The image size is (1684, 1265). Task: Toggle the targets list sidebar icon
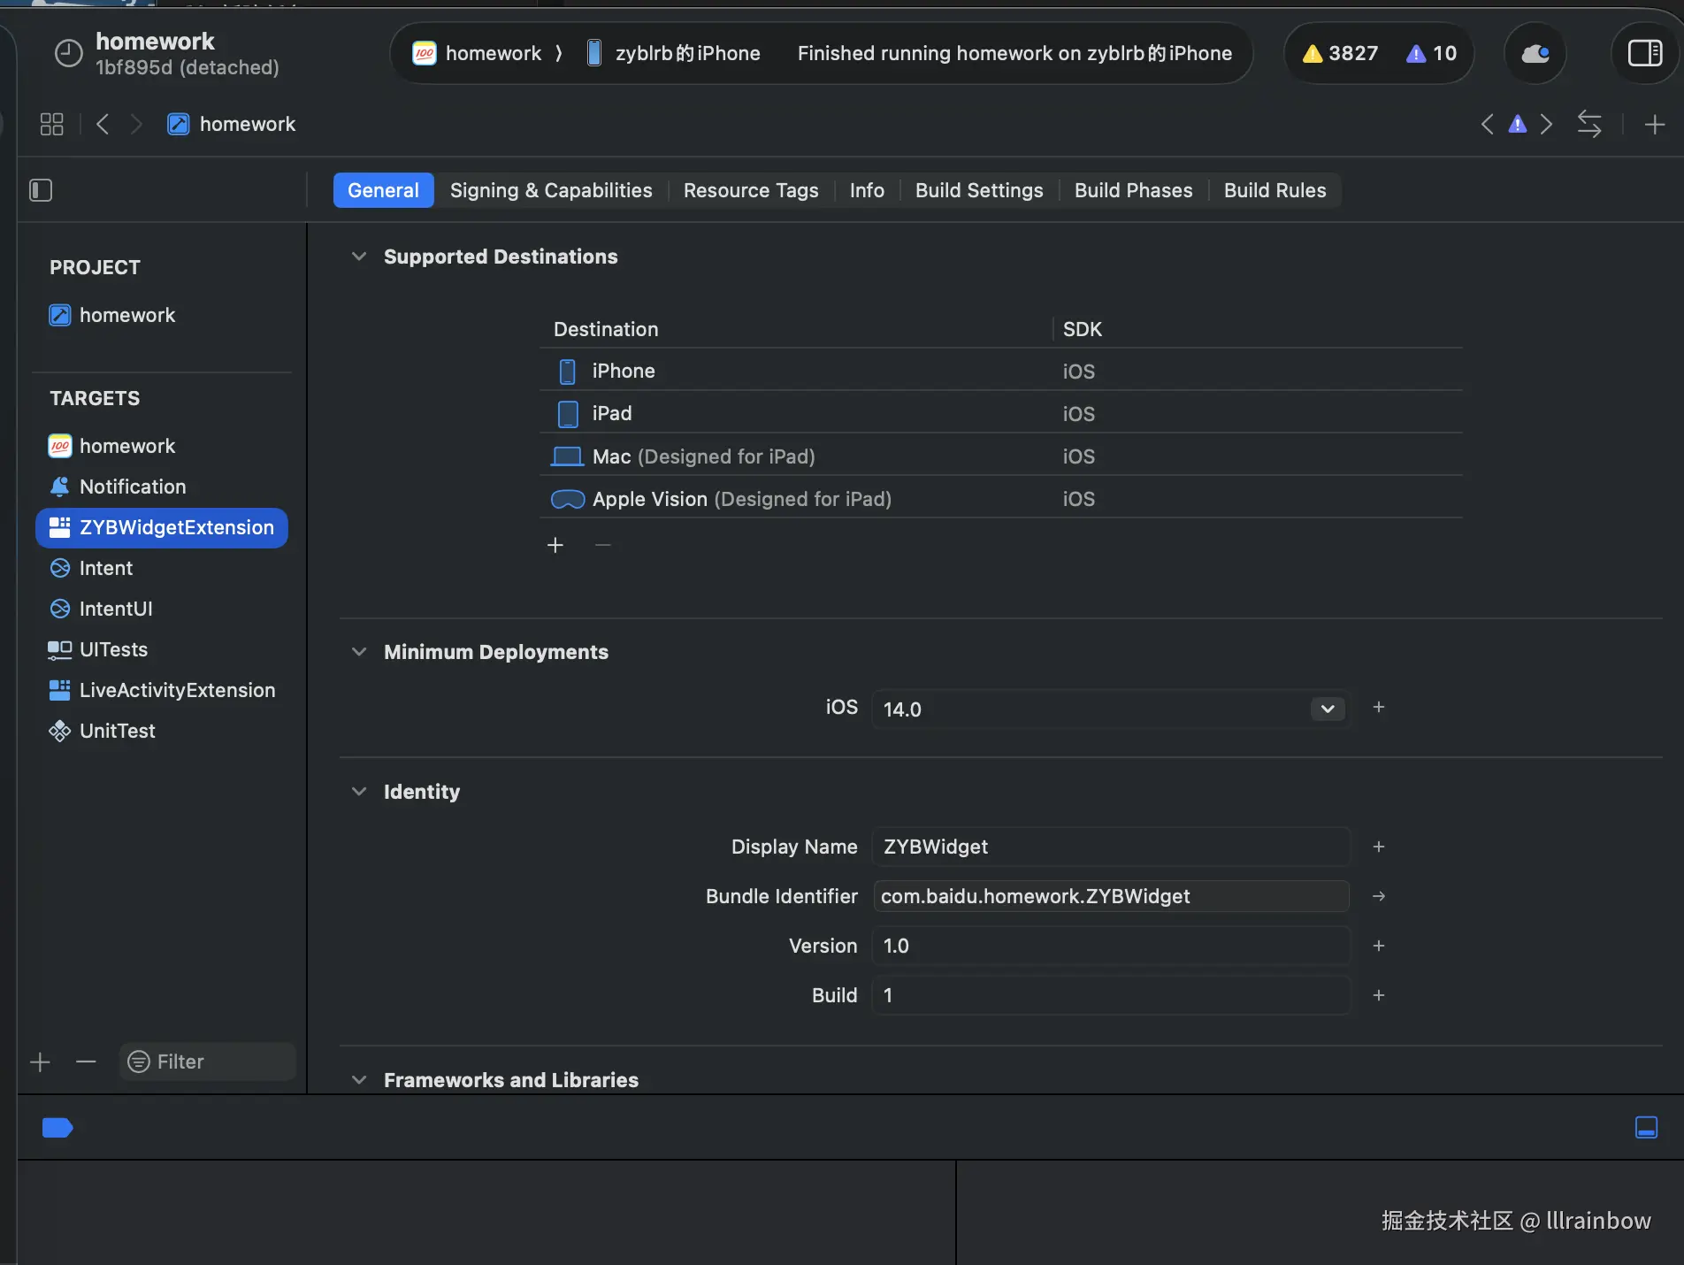[41, 190]
